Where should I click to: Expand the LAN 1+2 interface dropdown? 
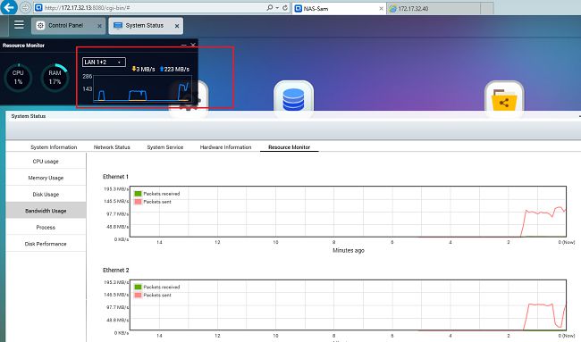(x=104, y=63)
